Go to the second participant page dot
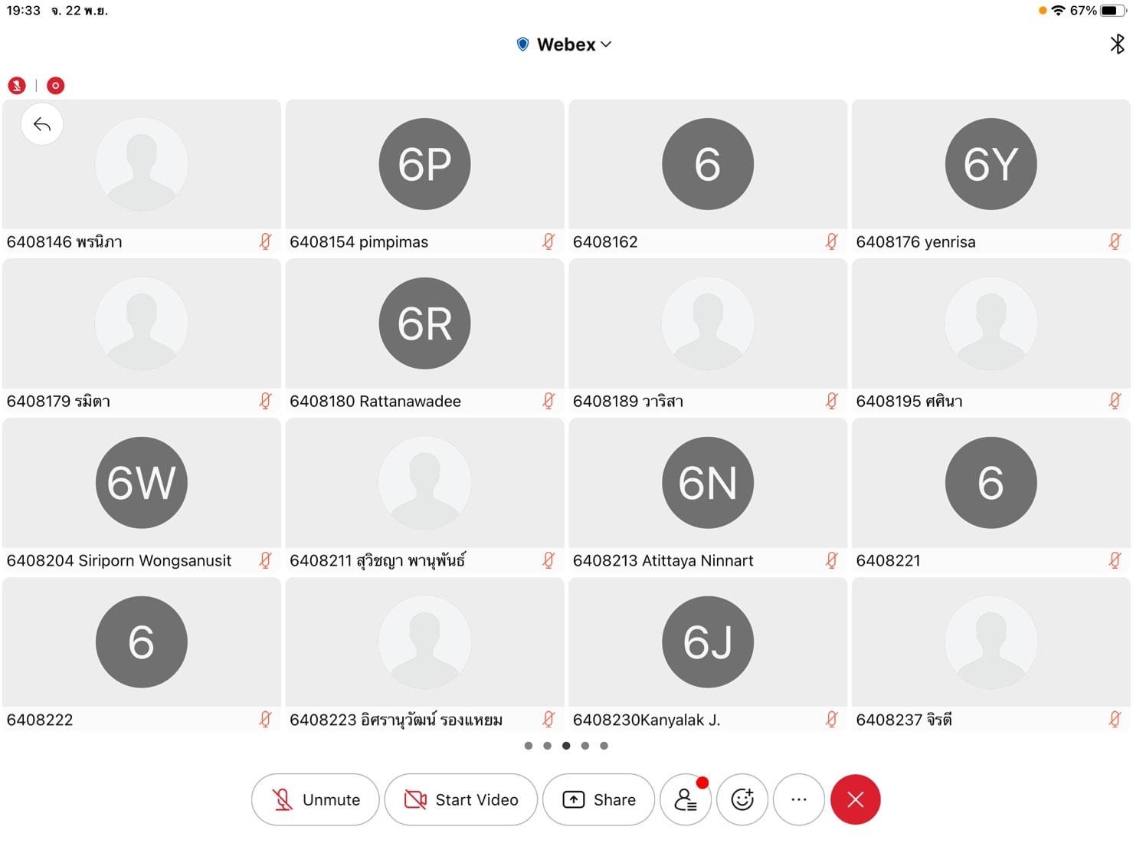 pos(547,746)
